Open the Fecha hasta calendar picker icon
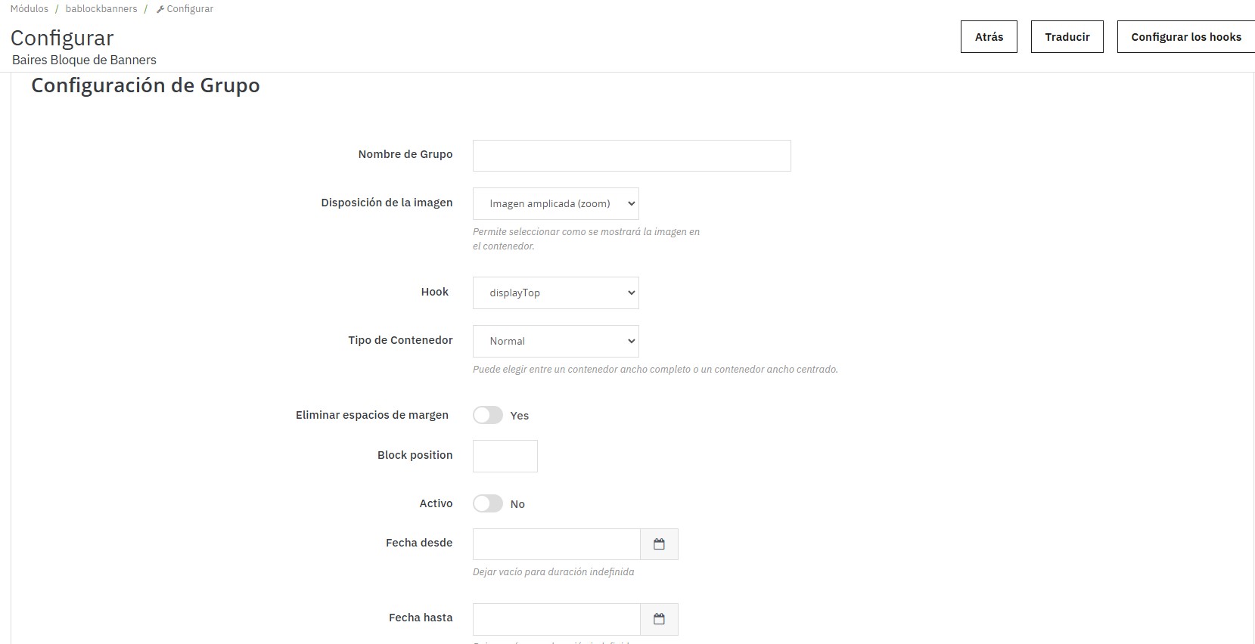1255x644 pixels. point(659,619)
